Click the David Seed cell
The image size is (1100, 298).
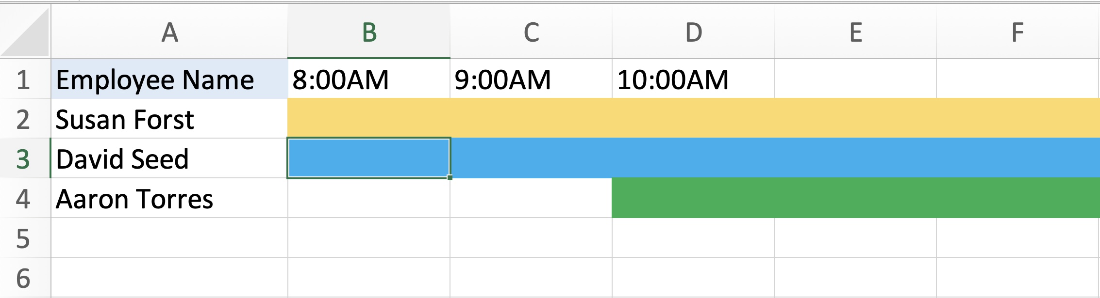pyautogui.click(x=169, y=158)
